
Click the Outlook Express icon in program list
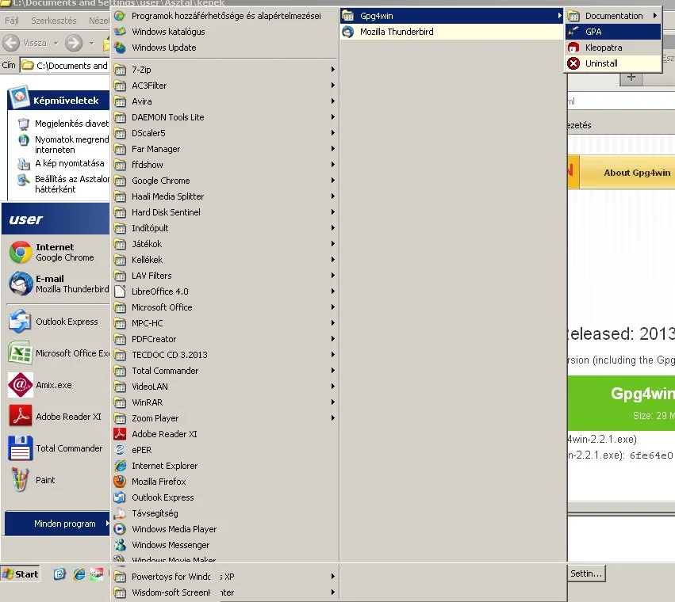pos(120,497)
